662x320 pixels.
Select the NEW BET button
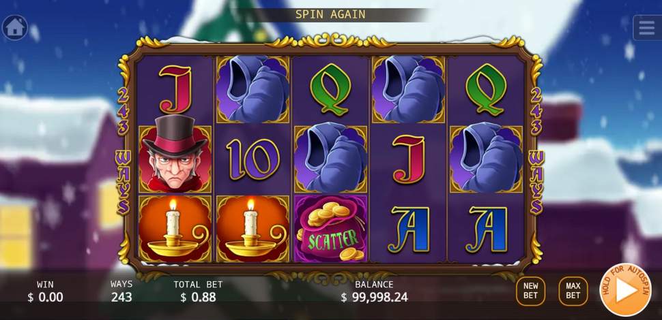pyautogui.click(x=531, y=291)
